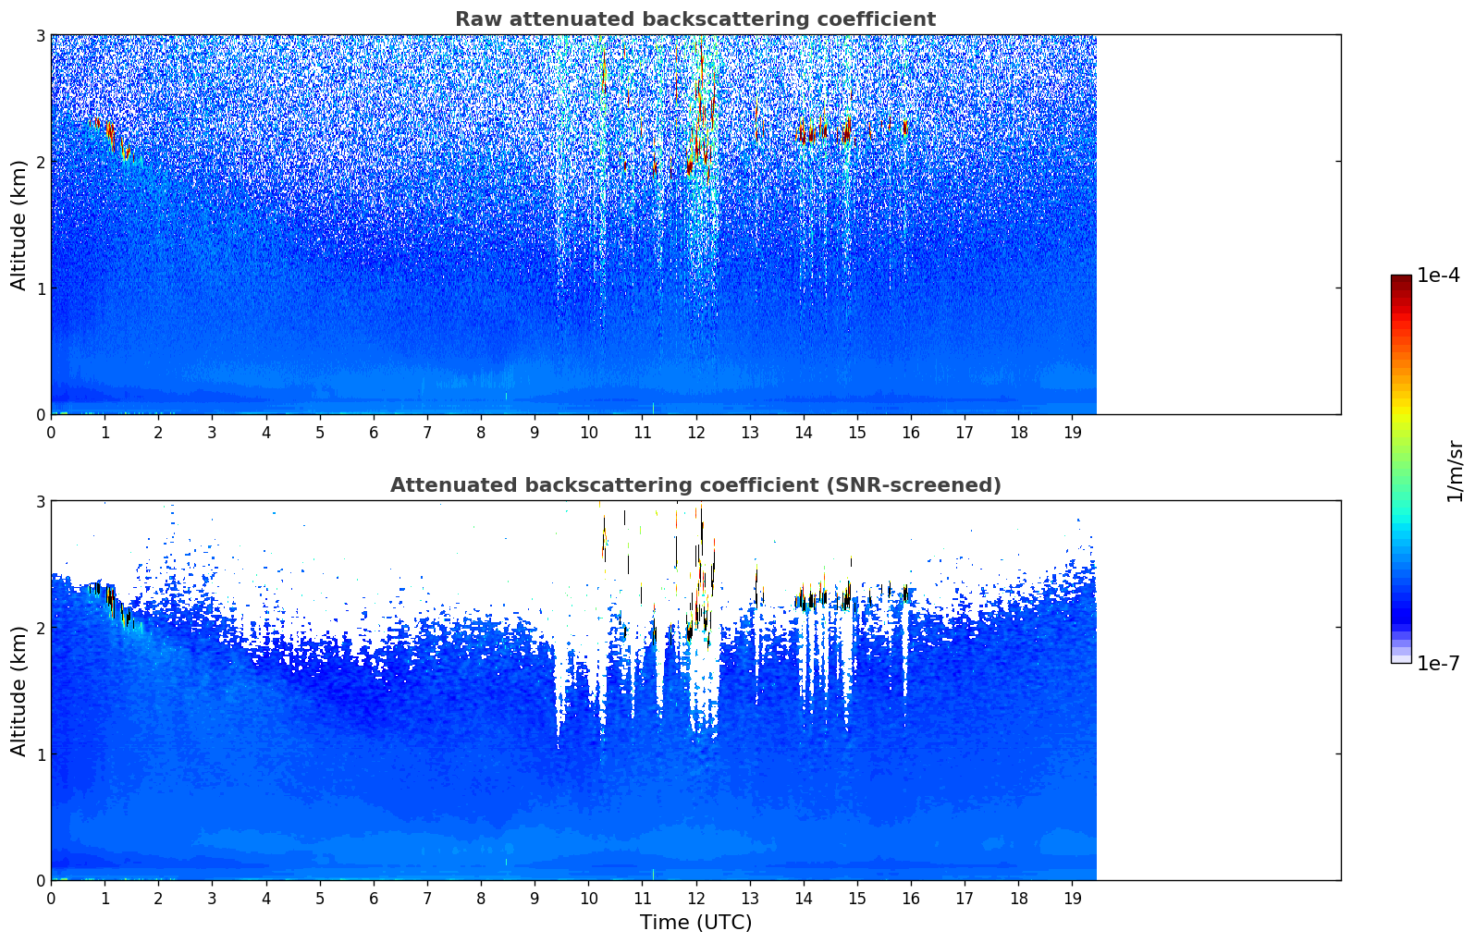Click time tick "4" under the bottom plot
This screenshot has height=943, width=1475.
tap(266, 898)
